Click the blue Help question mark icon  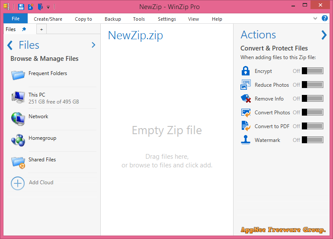324,18
